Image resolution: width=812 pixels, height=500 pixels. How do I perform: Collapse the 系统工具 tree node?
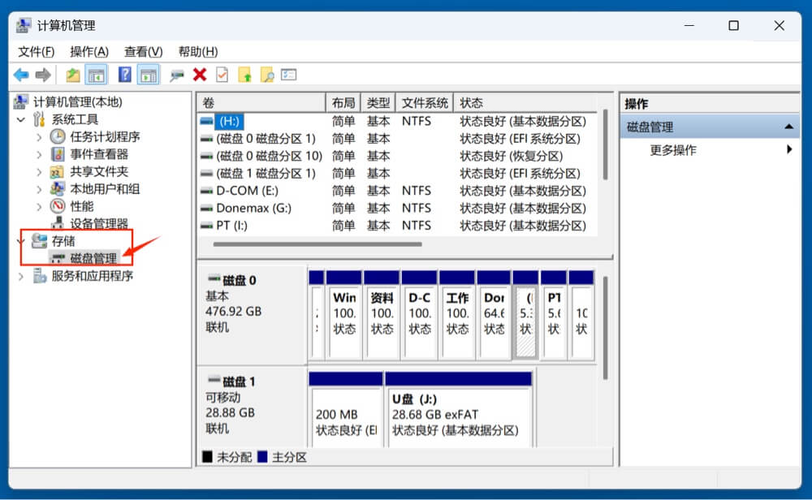pos(21,120)
